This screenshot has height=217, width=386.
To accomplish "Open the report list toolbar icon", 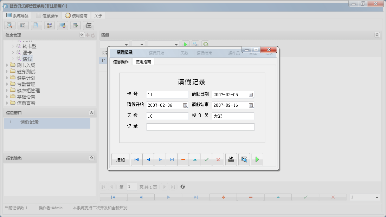I will (23, 25).
